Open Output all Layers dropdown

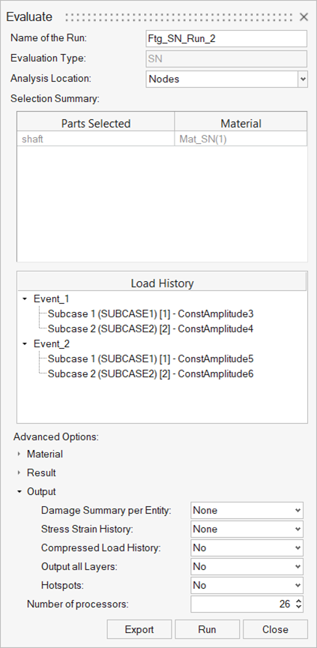(247, 566)
